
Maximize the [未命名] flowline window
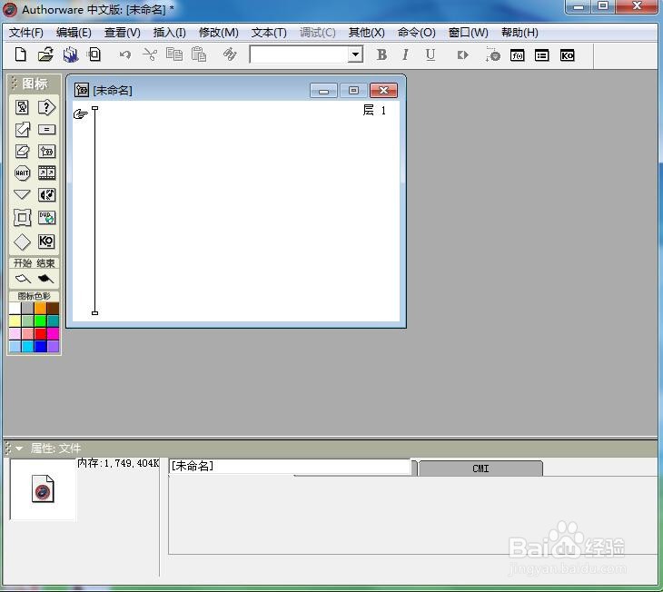(353, 91)
